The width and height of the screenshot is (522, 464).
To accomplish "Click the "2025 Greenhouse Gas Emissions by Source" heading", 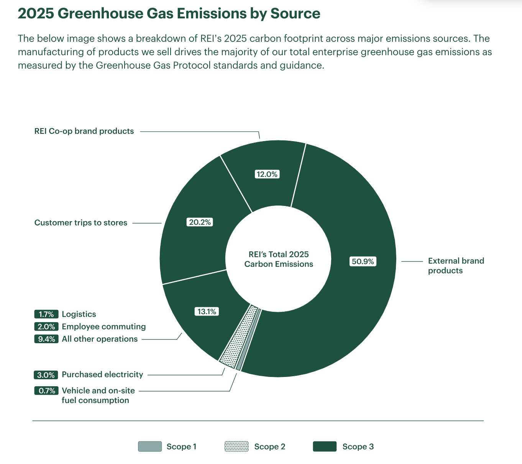I will click(x=169, y=13).
